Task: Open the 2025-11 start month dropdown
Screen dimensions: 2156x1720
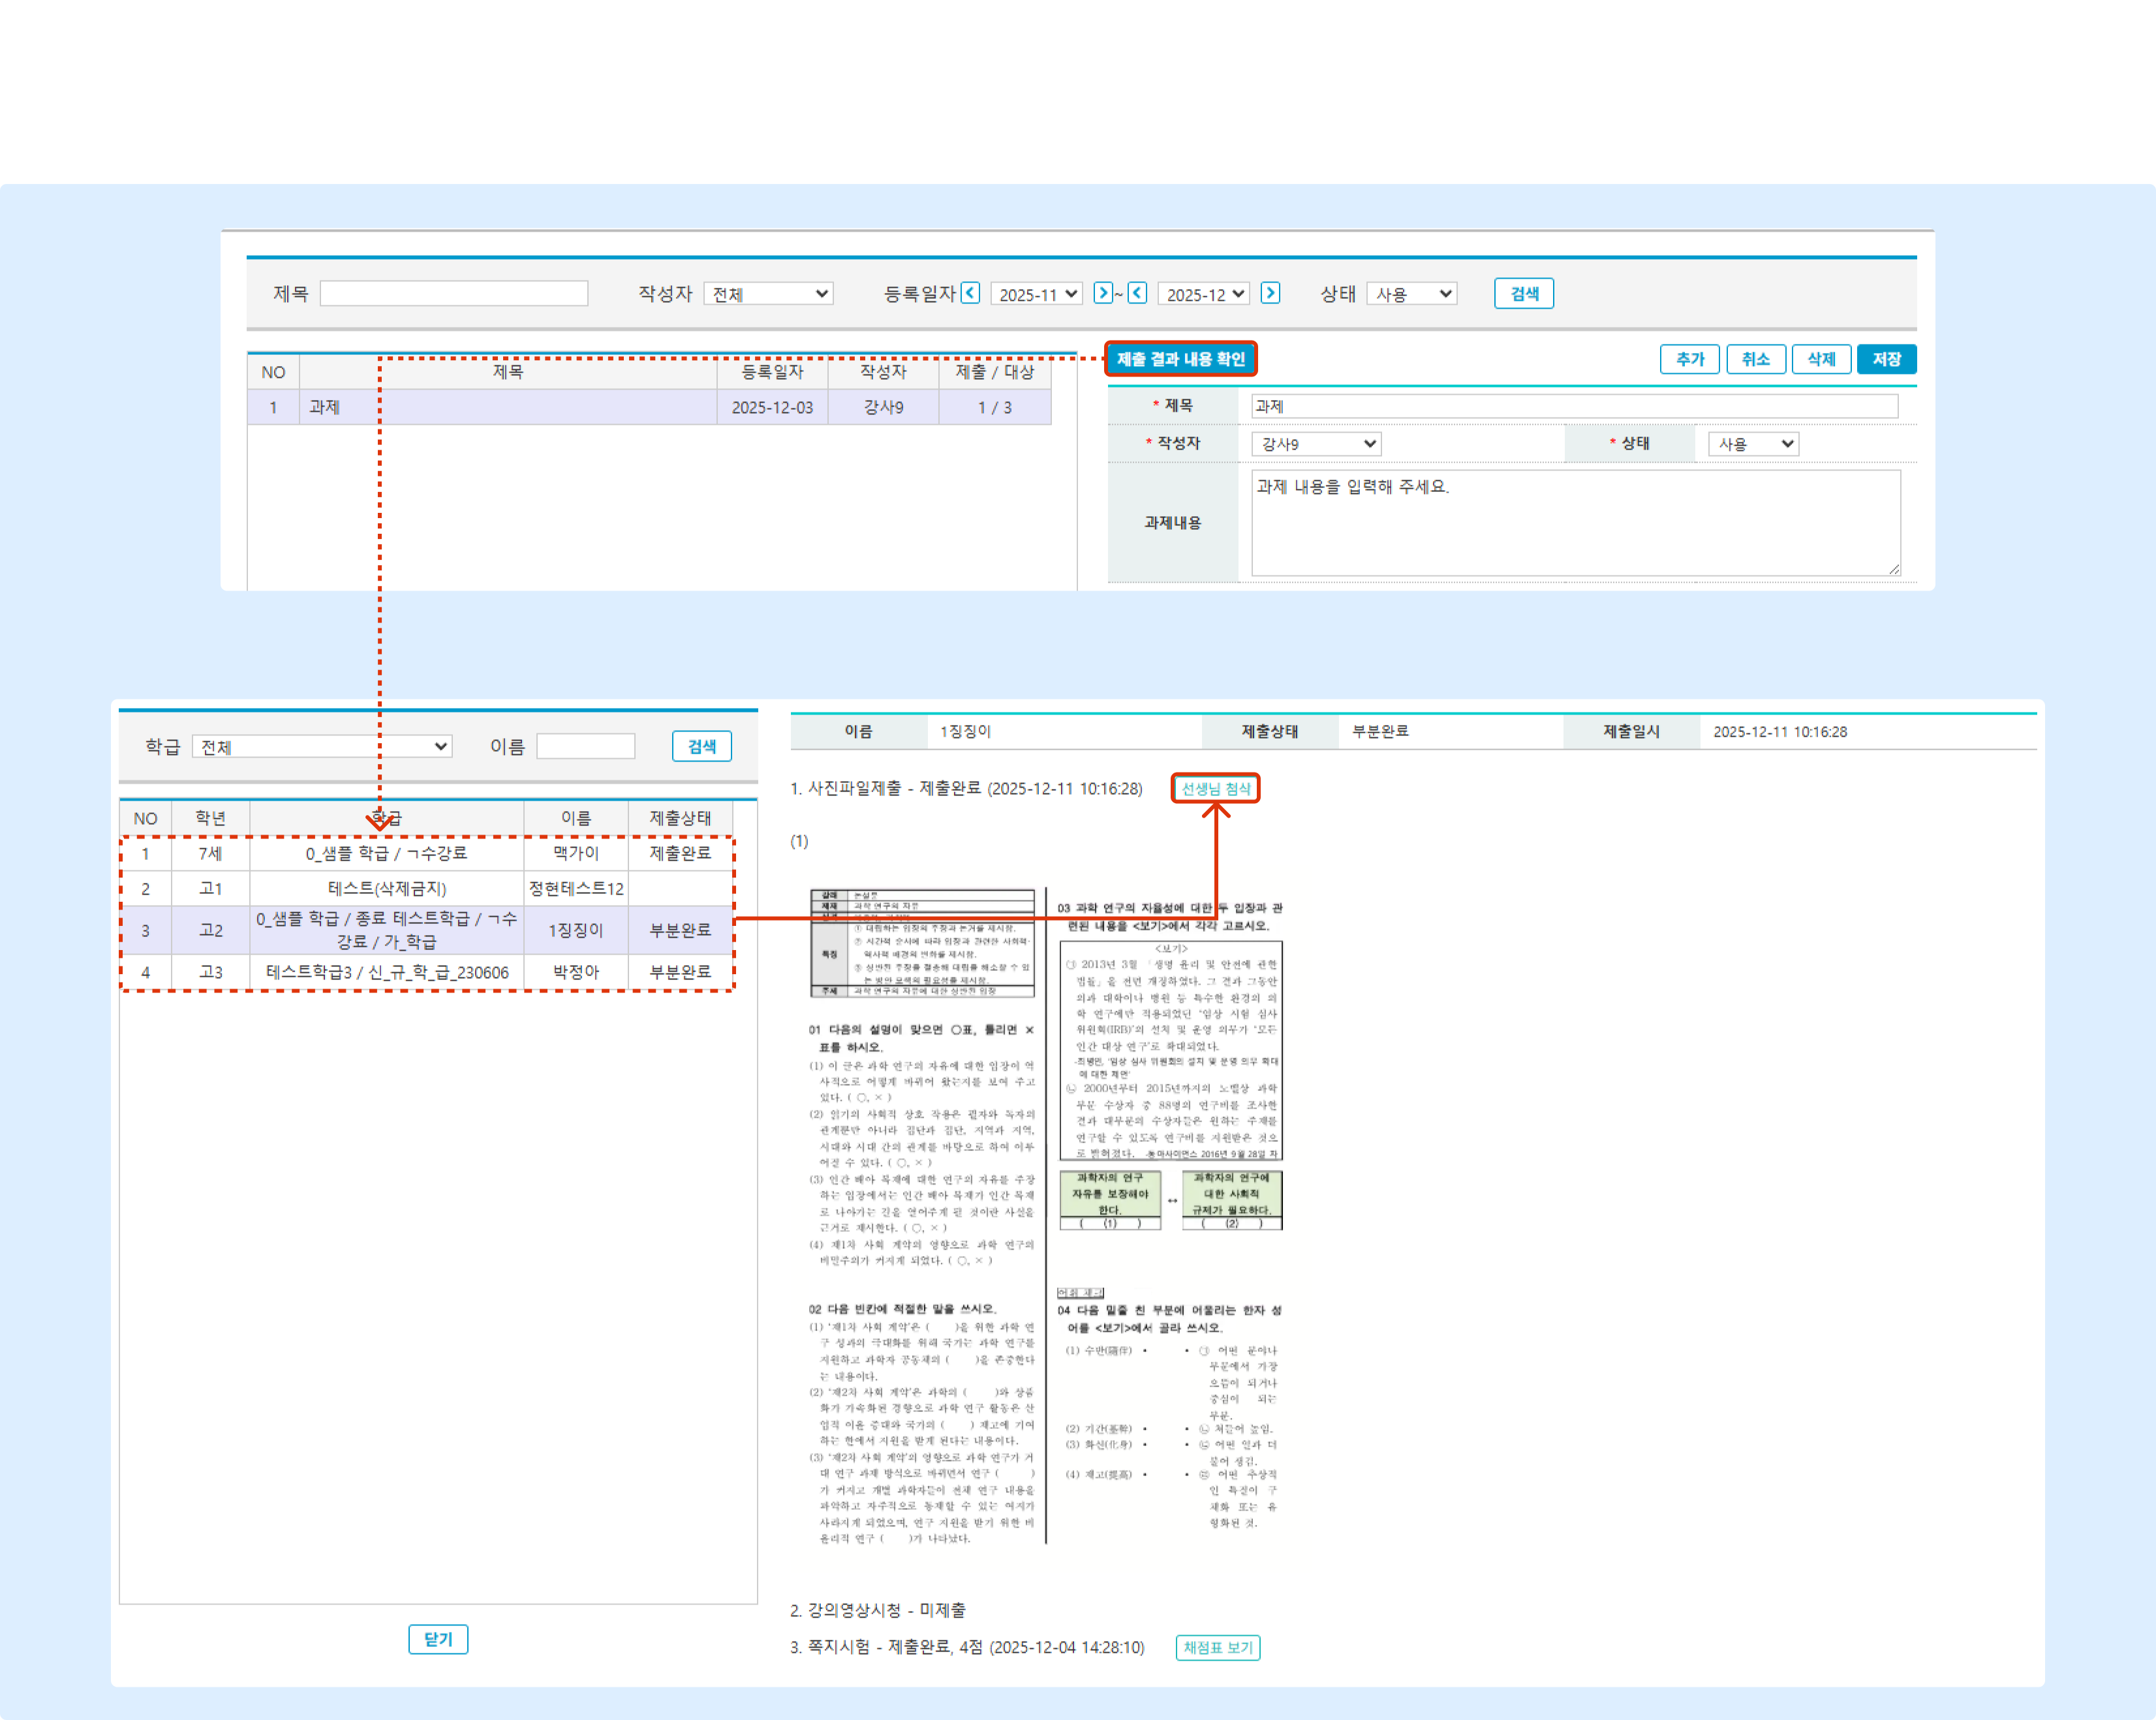Action: 1037,294
